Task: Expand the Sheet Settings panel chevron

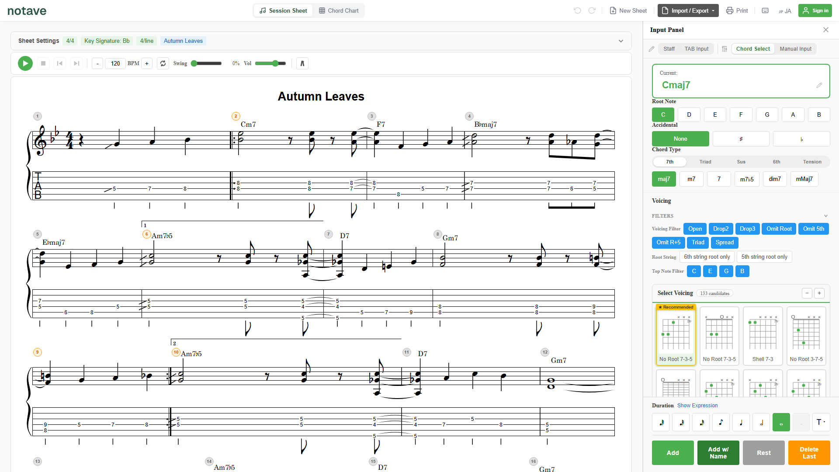Action: [621, 41]
